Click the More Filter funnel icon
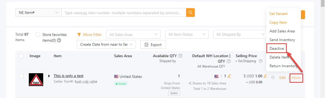325x98 pixels. coord(79,35)
